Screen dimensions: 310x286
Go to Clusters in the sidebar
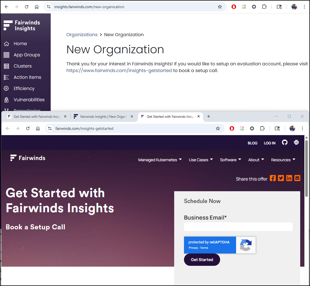[x=22, y=66]
